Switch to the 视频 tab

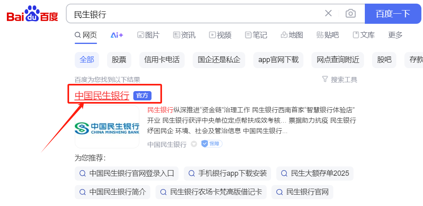tap(220, 35)
